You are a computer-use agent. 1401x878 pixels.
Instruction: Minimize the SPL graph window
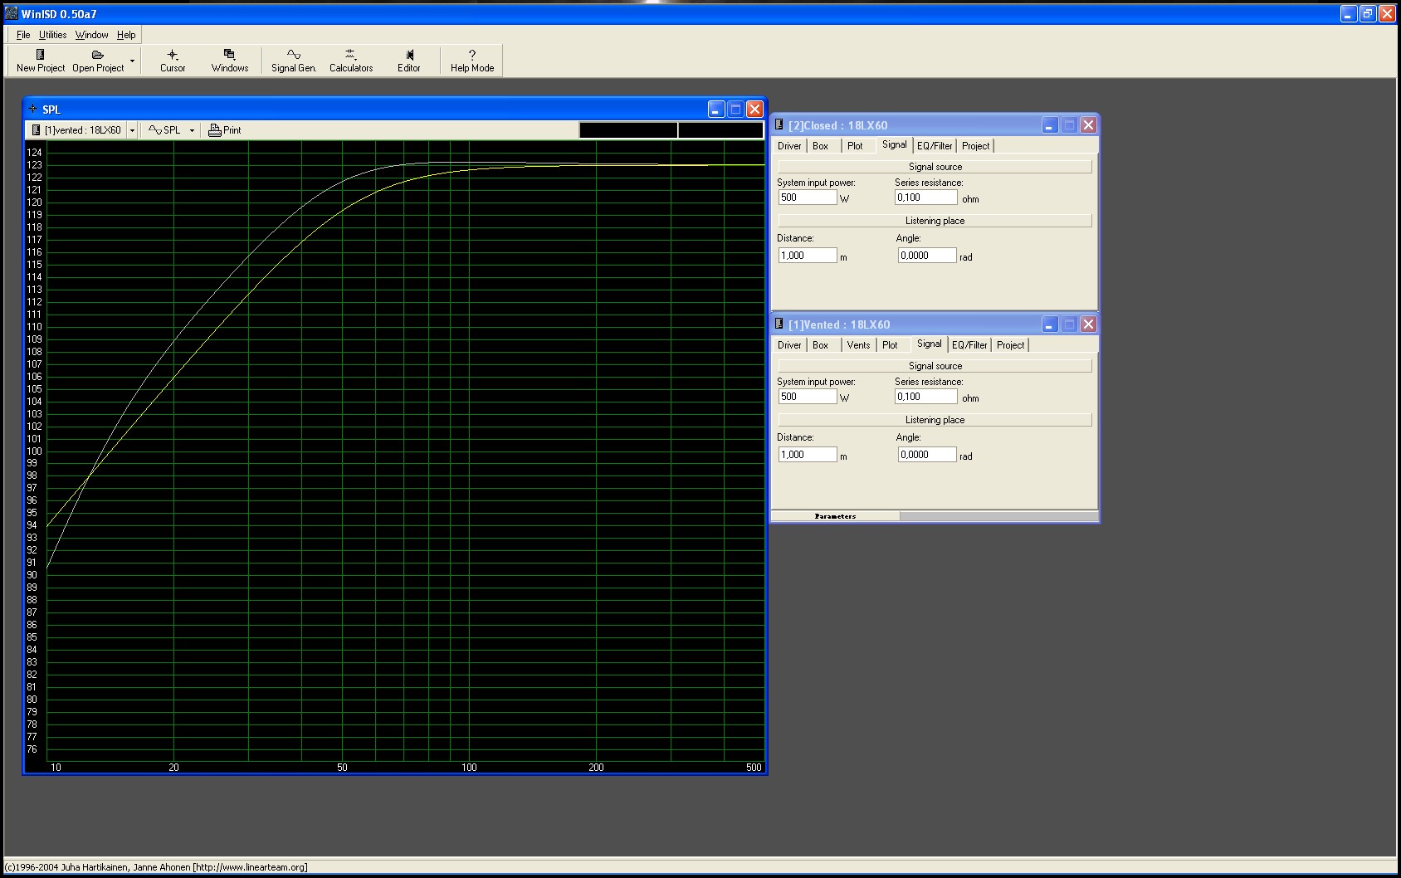(x=716, y=109)
